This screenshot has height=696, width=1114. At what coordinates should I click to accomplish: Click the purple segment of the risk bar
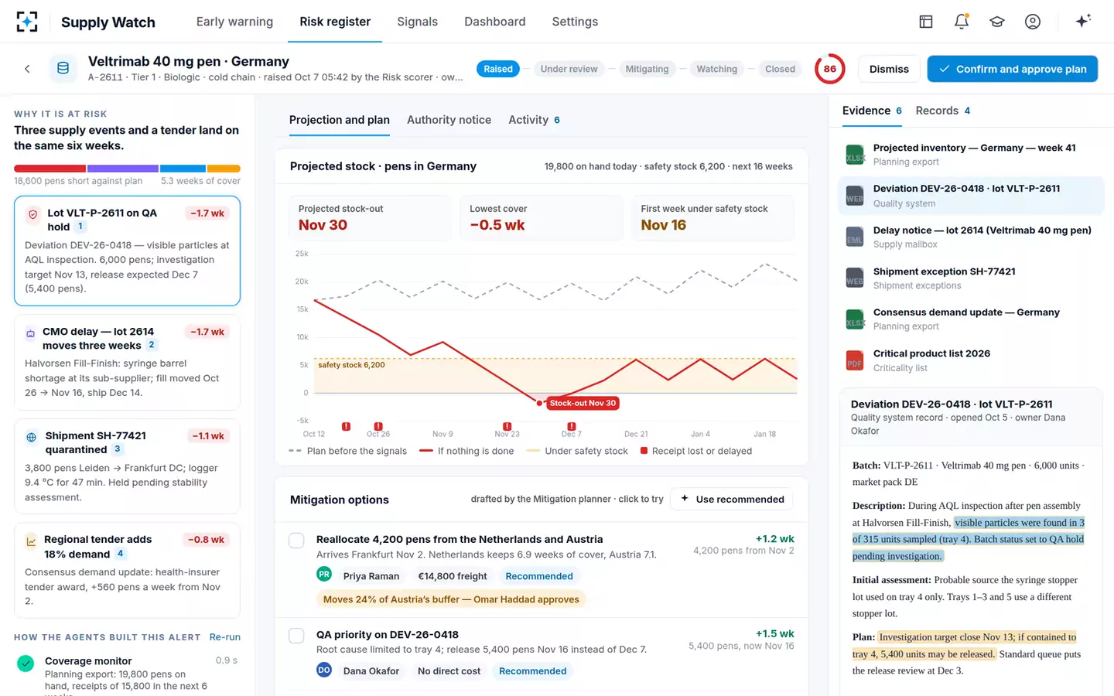pyautogui.click(x=123, y=169)
